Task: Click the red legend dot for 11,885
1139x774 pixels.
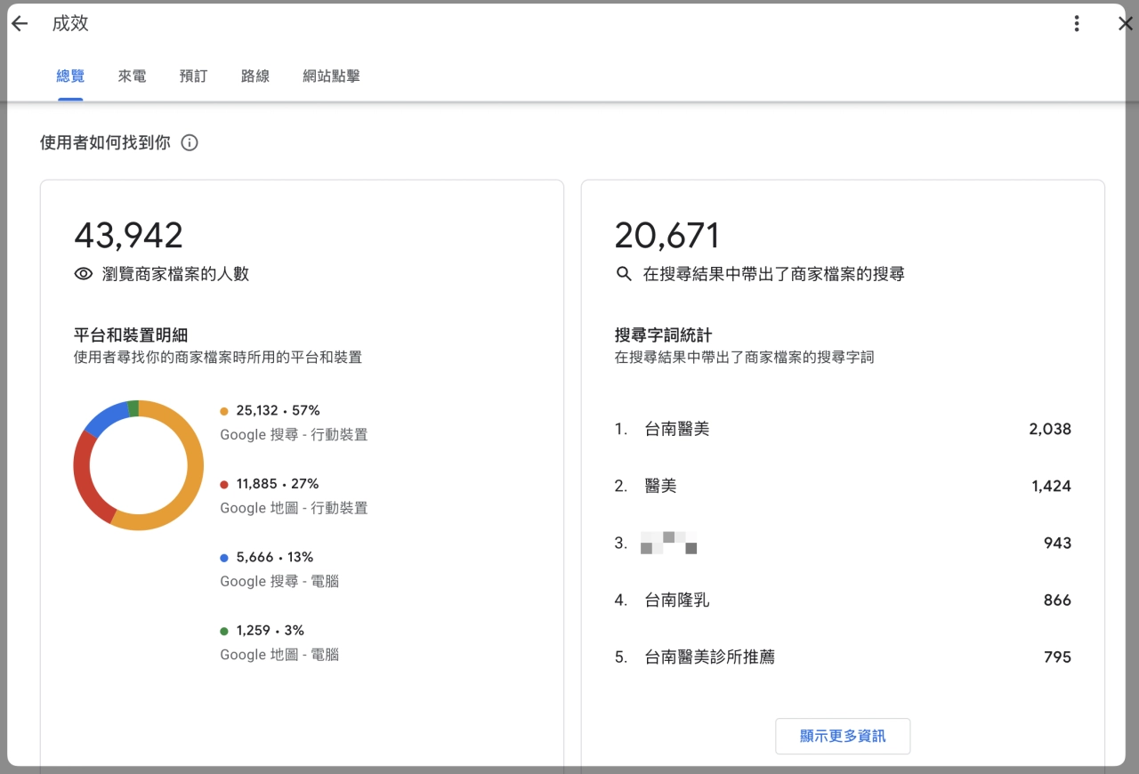Action: click(x=224, y=484)
